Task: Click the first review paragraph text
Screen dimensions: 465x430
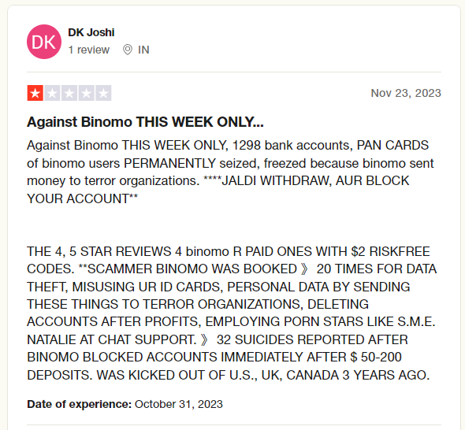Action: coord(230,172)
